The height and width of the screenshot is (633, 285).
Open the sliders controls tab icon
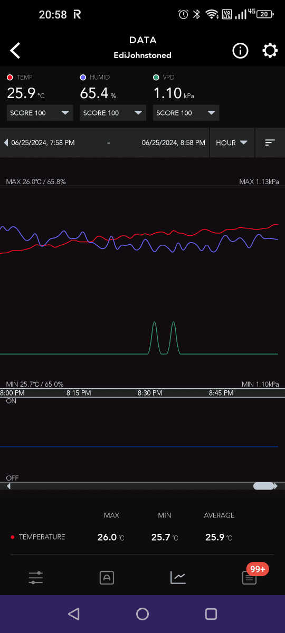tap(36, 578)
